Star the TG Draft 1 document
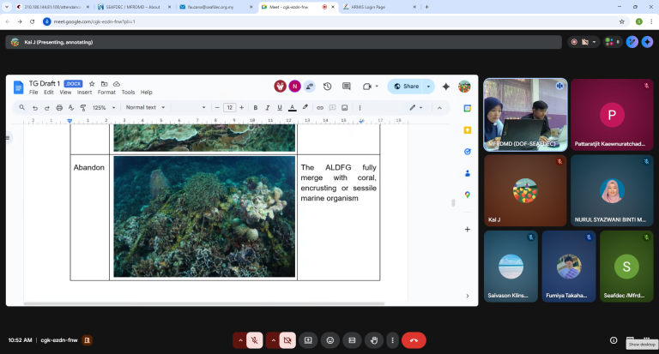 92,84
